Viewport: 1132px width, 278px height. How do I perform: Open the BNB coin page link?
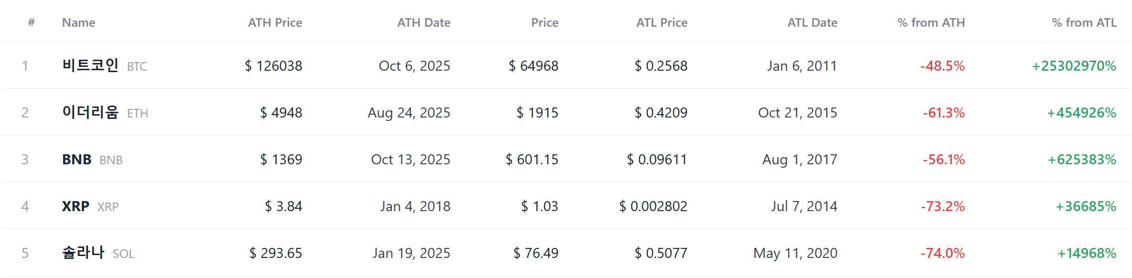(x=92, y=160)
